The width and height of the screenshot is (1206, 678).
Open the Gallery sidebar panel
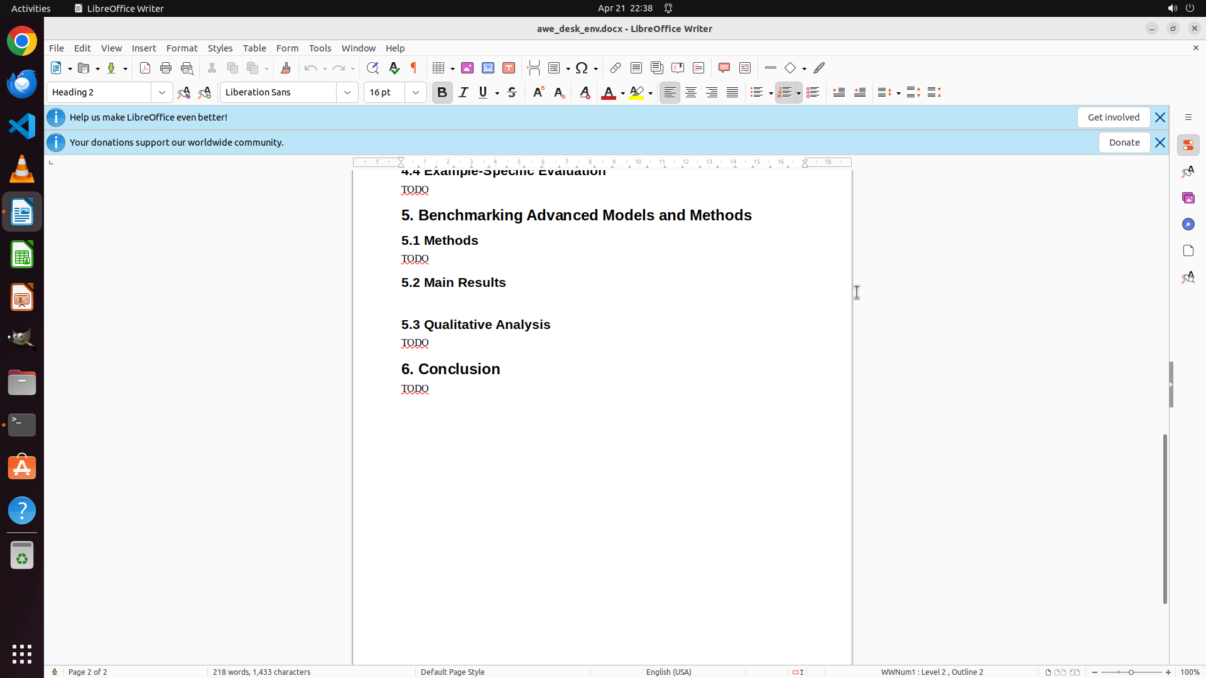point(1188,198)
